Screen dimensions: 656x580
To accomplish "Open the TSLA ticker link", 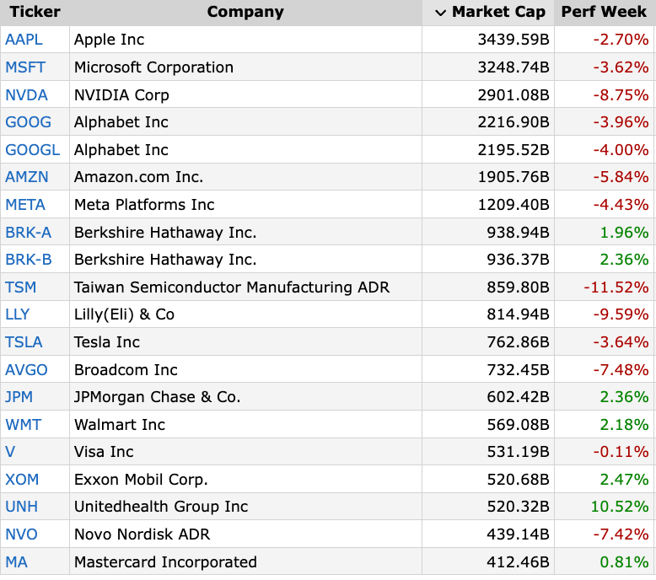I will point(24,342).
